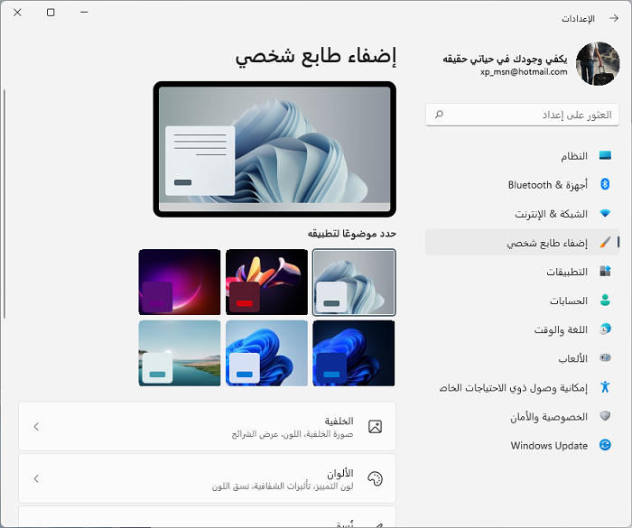Apply the dark colorful flower Glow theme

coord(267,283)
